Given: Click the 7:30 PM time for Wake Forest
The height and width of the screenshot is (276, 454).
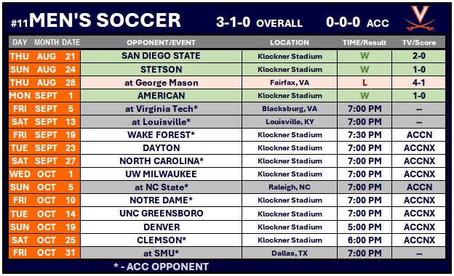Looking at the screenshot, I should [365, 135].
